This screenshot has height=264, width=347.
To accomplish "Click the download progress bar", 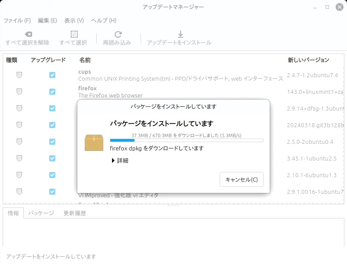I will point(186,140).
